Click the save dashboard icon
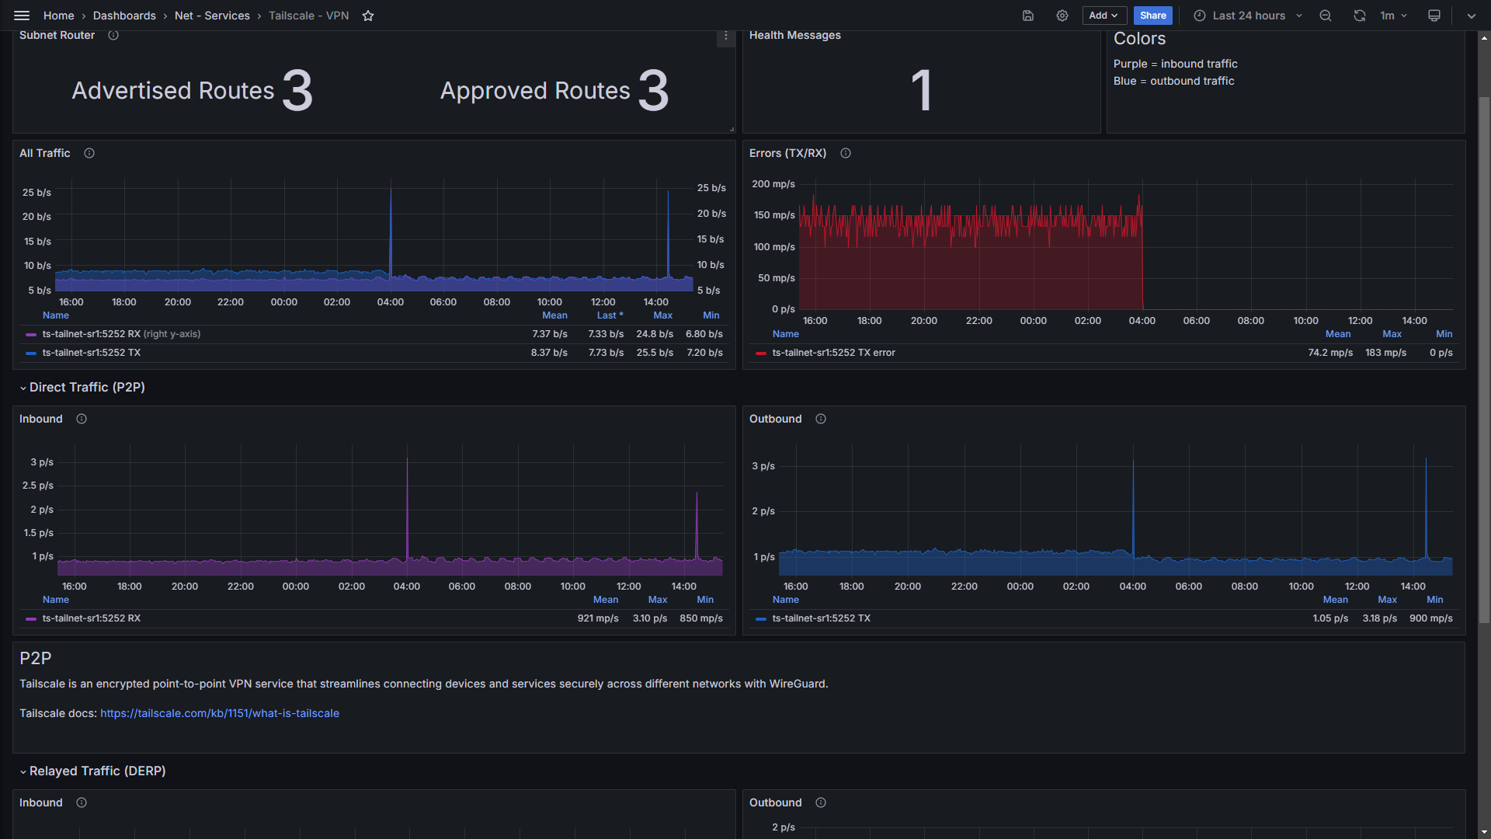The height and width of the screenshot is (839, 1491). click(1028, 16)
